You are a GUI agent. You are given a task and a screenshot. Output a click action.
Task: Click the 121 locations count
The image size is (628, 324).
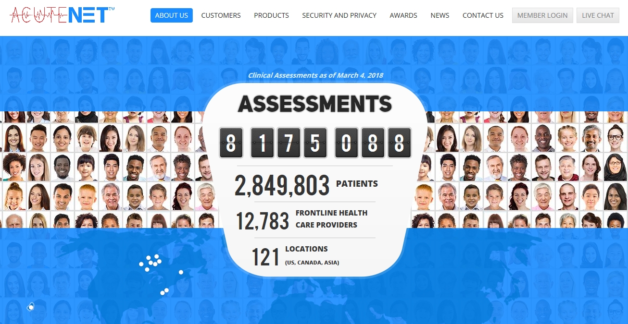point(265,257)
